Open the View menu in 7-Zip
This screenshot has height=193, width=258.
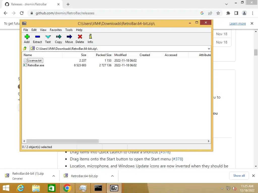pyautogui.click(x=43, y=30)
